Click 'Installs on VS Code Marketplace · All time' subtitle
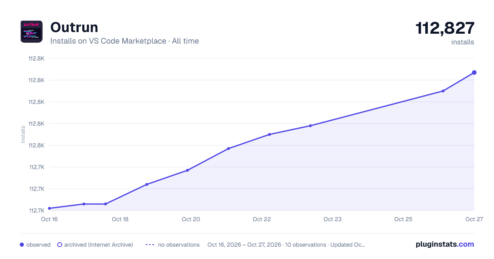Viewport: 494px width, 259px height. click(x=124, y=41)
